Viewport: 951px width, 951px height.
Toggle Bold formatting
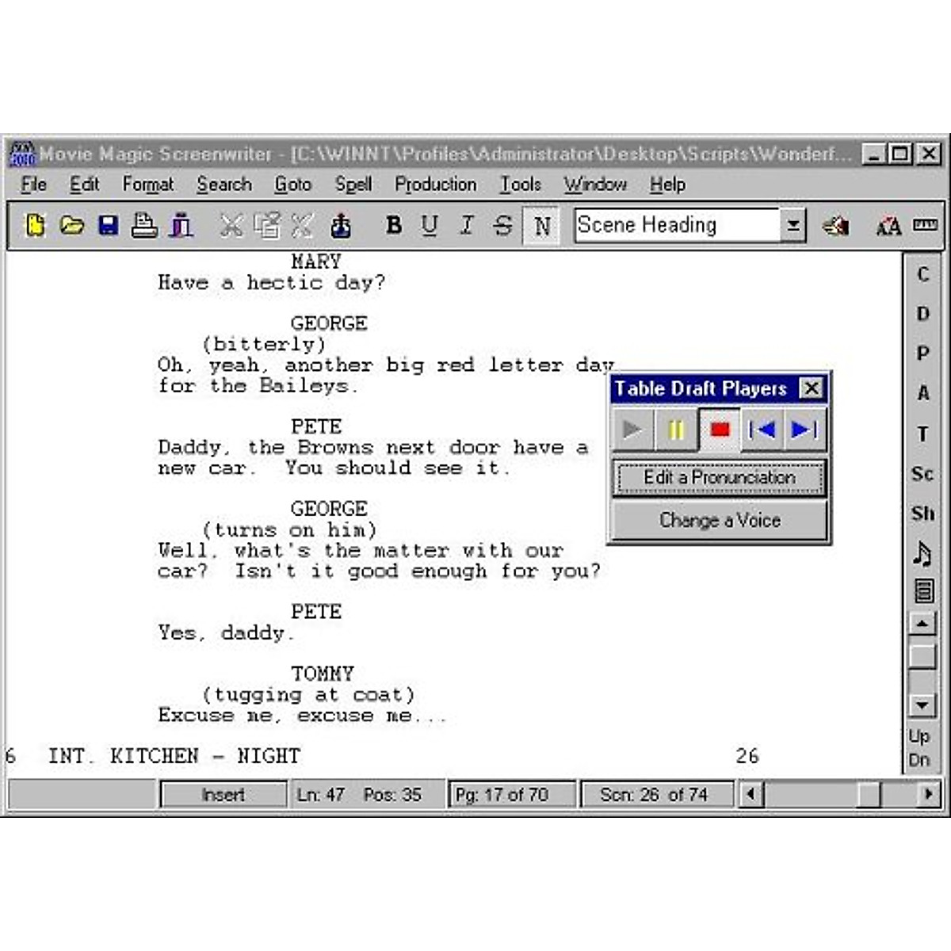393,226
